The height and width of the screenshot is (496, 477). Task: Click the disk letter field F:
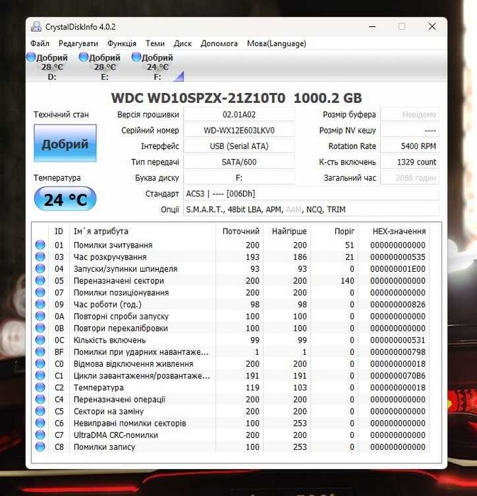click(239, 178)
